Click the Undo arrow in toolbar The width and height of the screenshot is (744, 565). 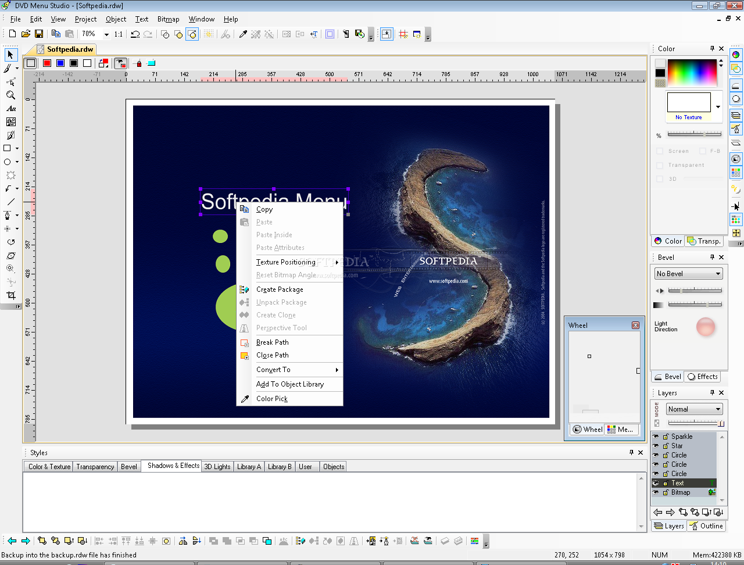pos(135,34)
